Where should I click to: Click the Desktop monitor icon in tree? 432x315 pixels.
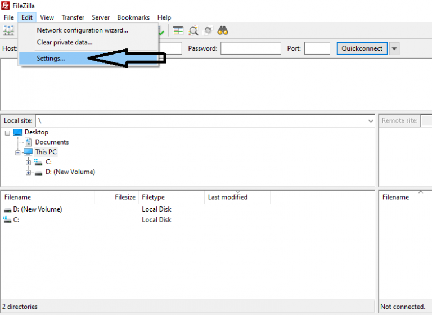click(x=17, y=132)
